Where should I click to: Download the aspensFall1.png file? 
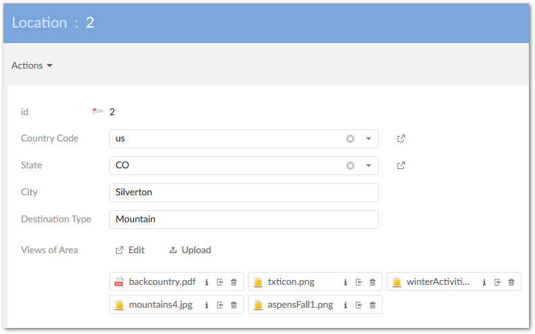(x=359, y=305)
